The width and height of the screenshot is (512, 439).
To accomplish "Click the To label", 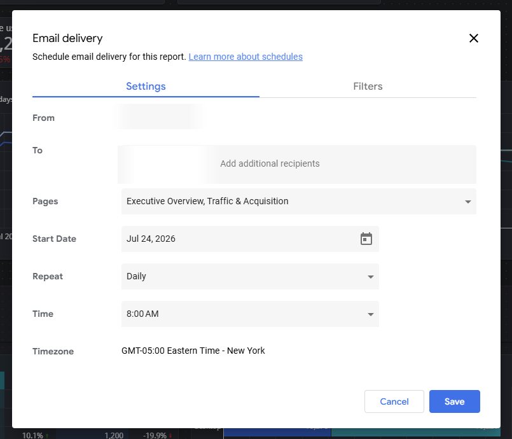I will pyautogui.click(x=38, y=150).
